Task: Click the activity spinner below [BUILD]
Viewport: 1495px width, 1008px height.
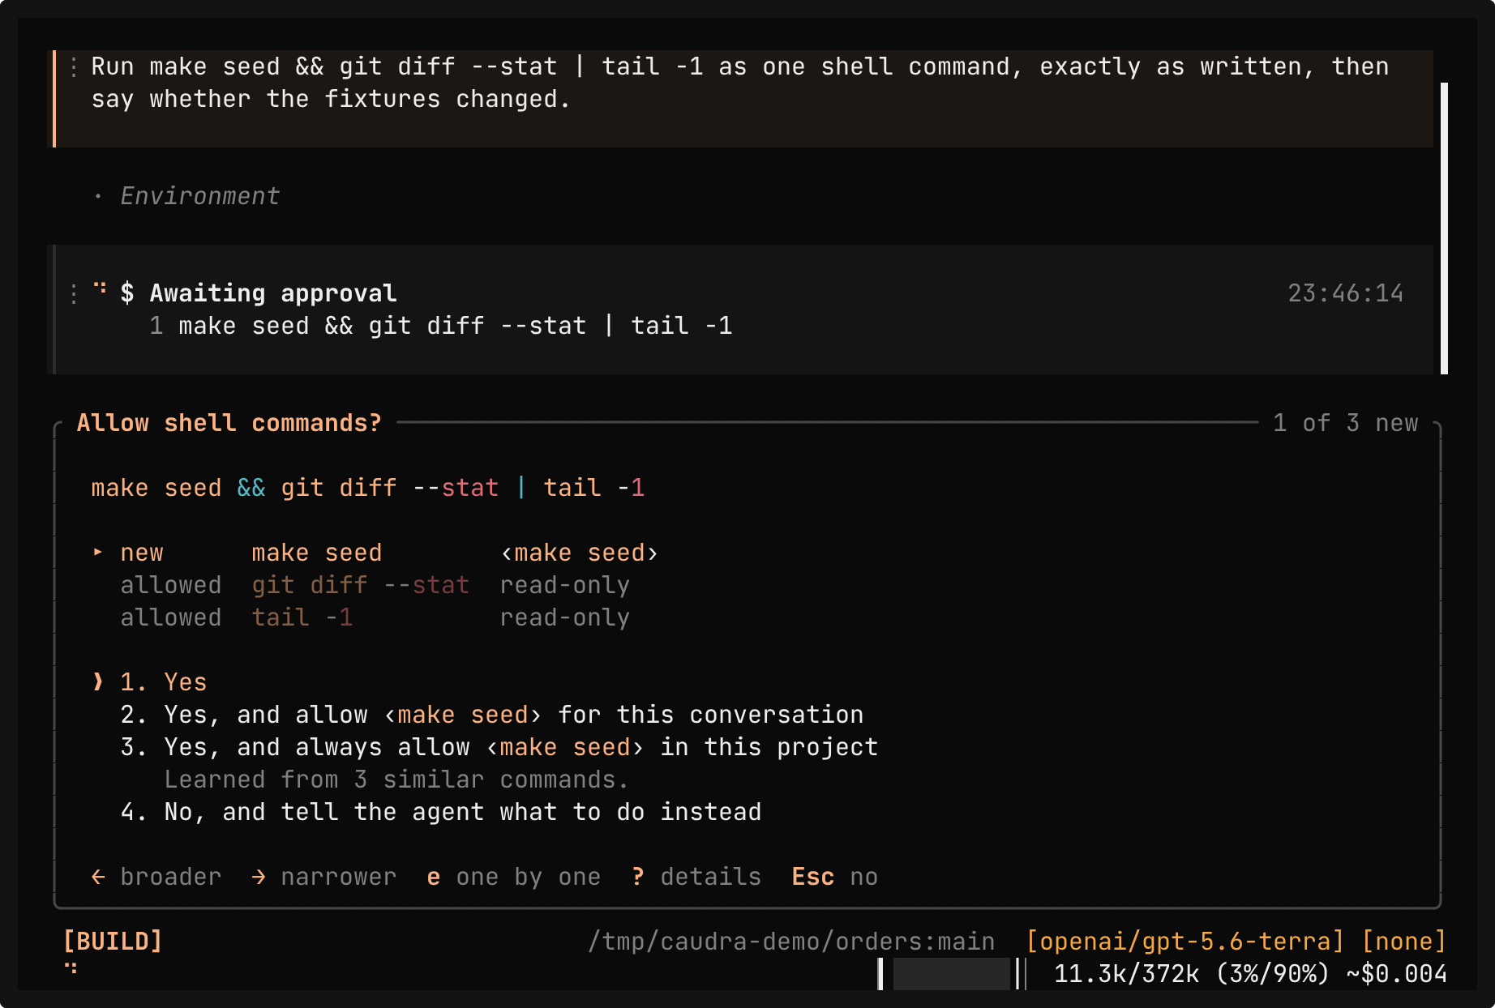Action: pyautogui.click(x=71, y=967)
